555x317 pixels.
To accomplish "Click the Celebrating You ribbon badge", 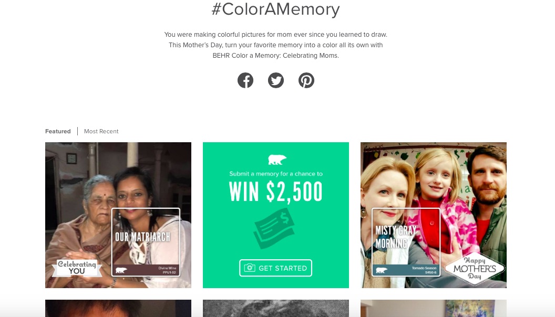I will point(77,268).
